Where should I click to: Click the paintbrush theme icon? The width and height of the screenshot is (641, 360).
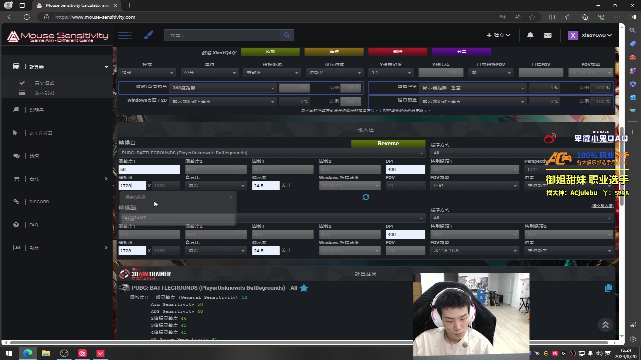(148, 35)
